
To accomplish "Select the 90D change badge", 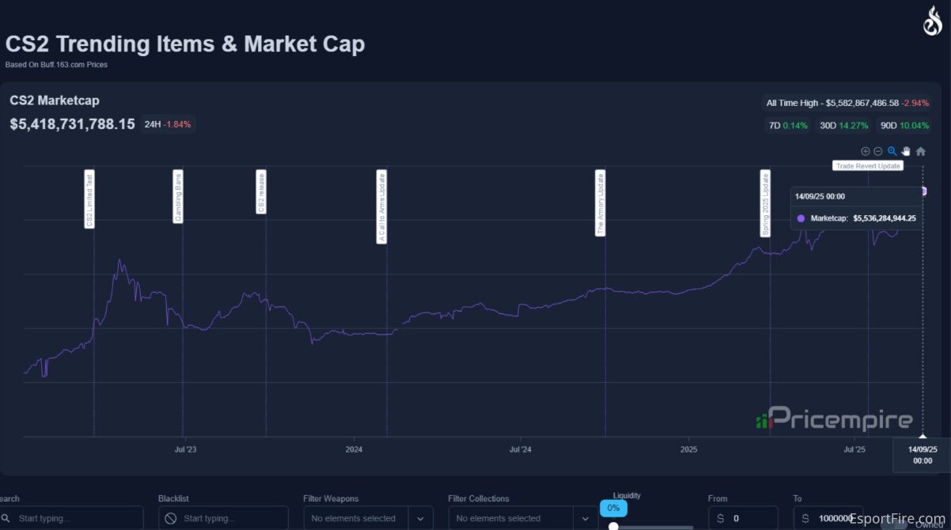I will tap(903, 125).
